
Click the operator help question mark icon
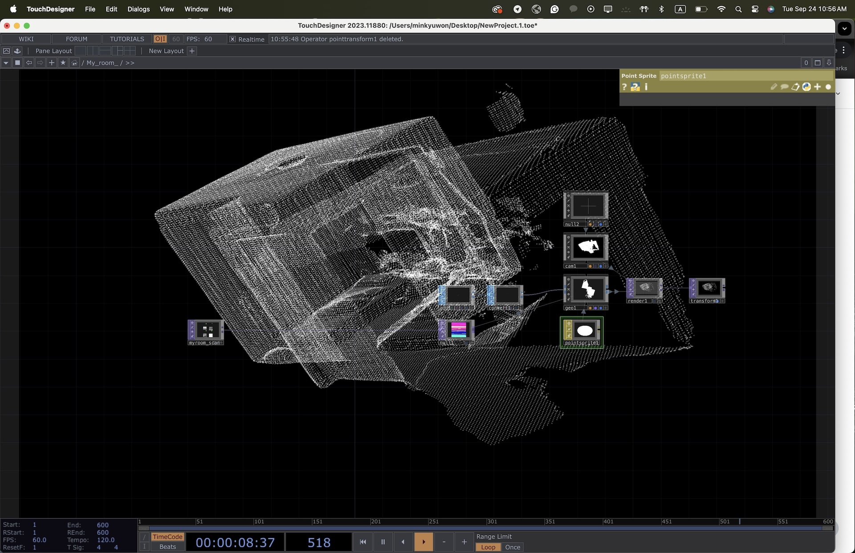pyautogui.click(x=624, y=87)
